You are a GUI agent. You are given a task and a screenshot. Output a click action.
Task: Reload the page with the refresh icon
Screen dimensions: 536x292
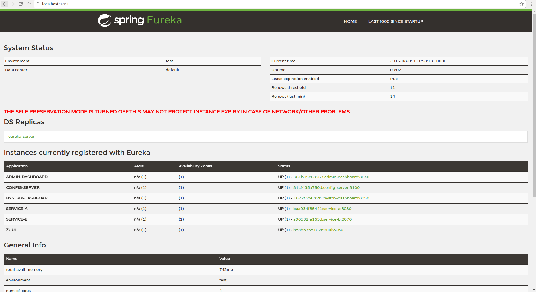coord(21,4)
